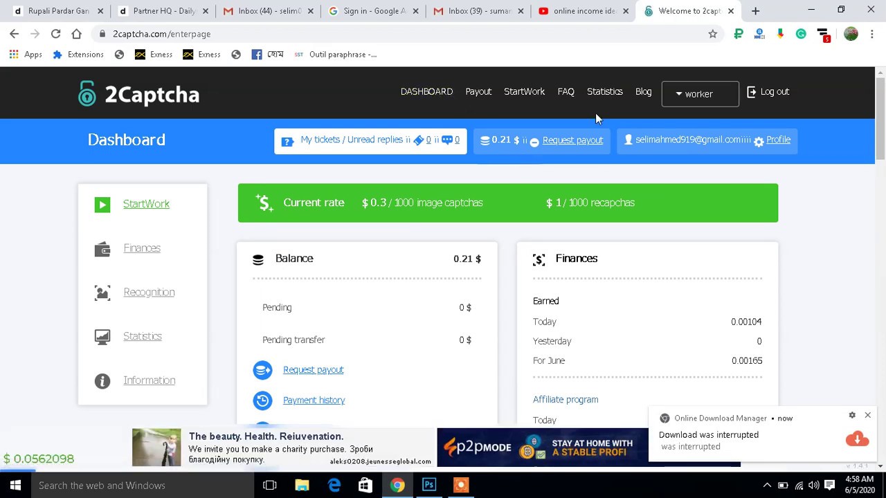This screenshot has width=886, height=498.
Task: Switch to the online income YouTube tab
Action: [x=584, y=11]
